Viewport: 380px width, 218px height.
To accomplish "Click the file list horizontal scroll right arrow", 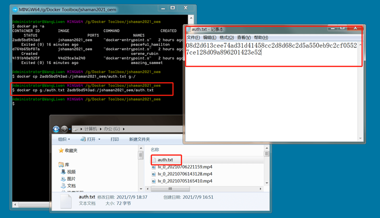I will (x=260, y=189).
